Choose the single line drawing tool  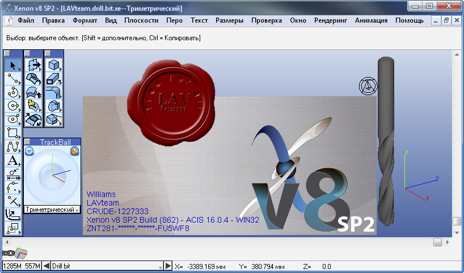13,79
